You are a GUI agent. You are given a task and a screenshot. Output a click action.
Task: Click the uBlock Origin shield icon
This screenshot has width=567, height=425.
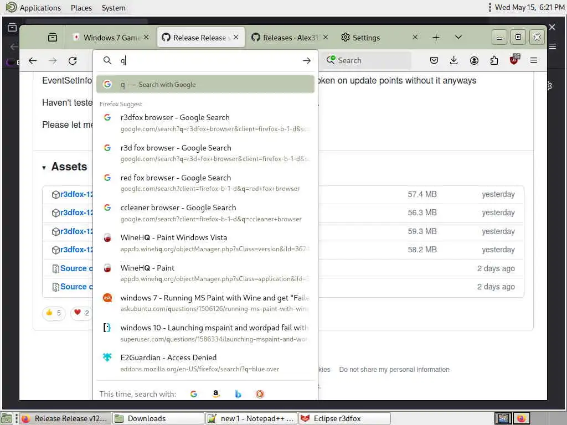[x=514, y=60]
